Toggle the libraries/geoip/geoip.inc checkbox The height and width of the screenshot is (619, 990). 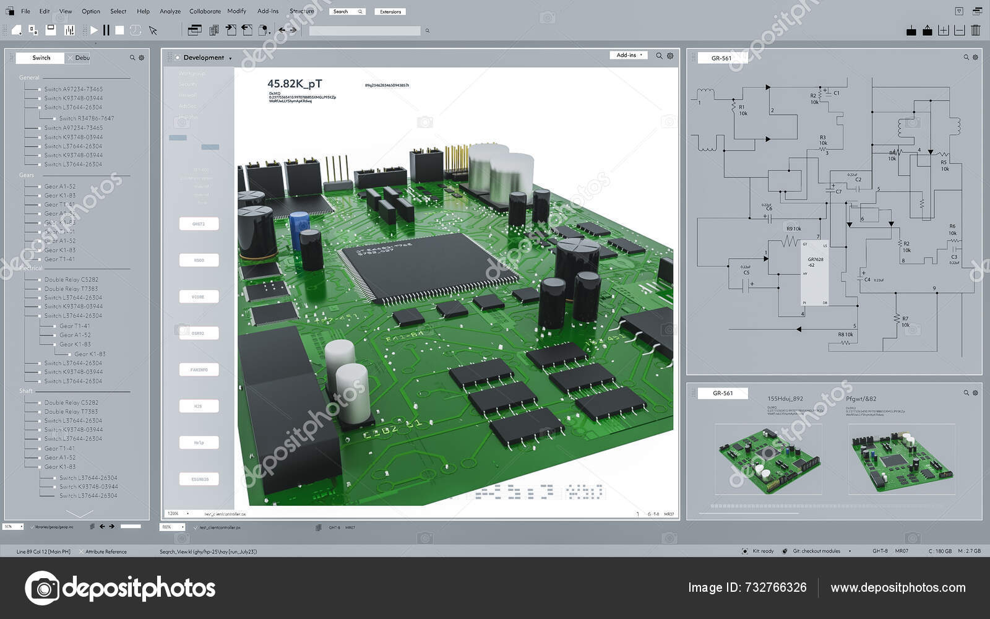(x=32, y=527)
